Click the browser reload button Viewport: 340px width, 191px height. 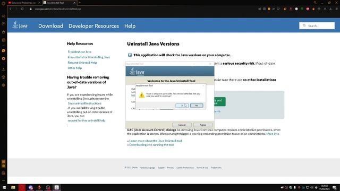point(22,9)
